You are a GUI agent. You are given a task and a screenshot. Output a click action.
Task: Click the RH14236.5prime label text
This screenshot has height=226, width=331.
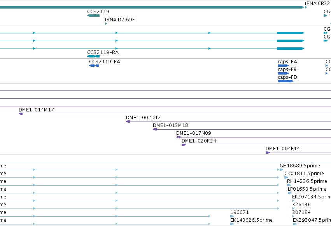[x=307, y=181]
